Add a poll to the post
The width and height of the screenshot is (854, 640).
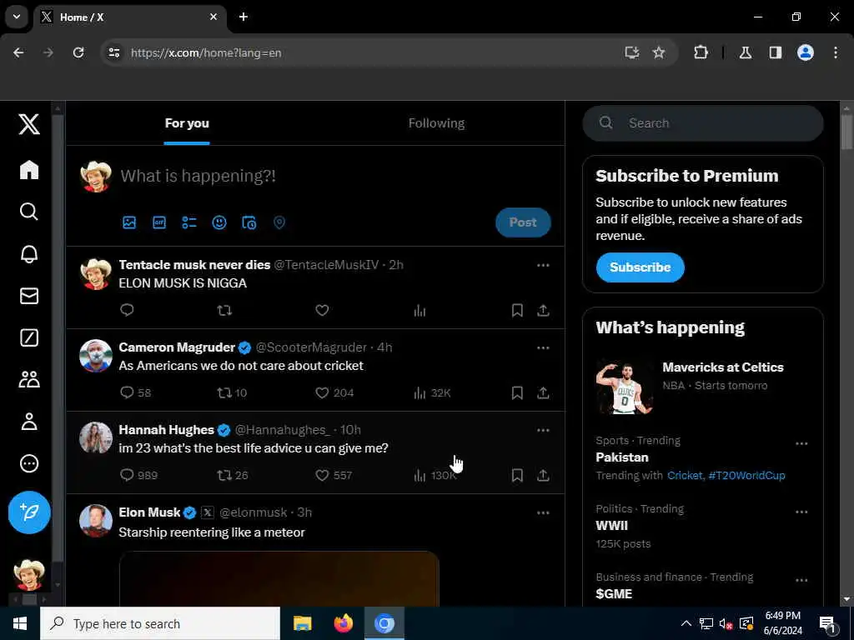click(189, 222)
